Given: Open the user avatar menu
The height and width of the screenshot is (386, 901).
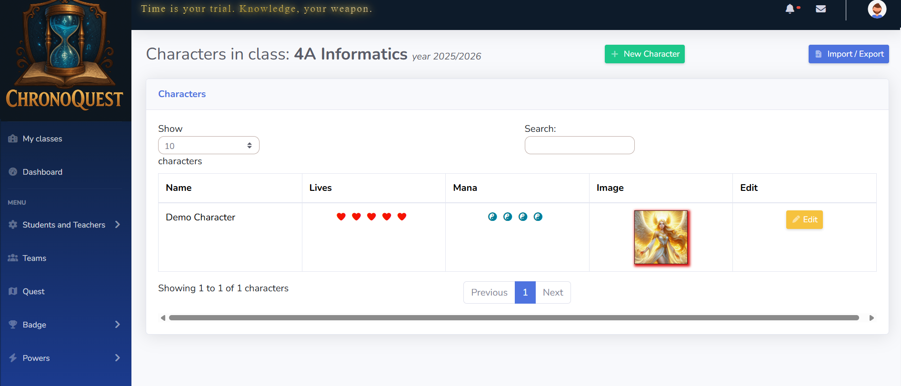Looking at the screenshot, I should [877, 9].
